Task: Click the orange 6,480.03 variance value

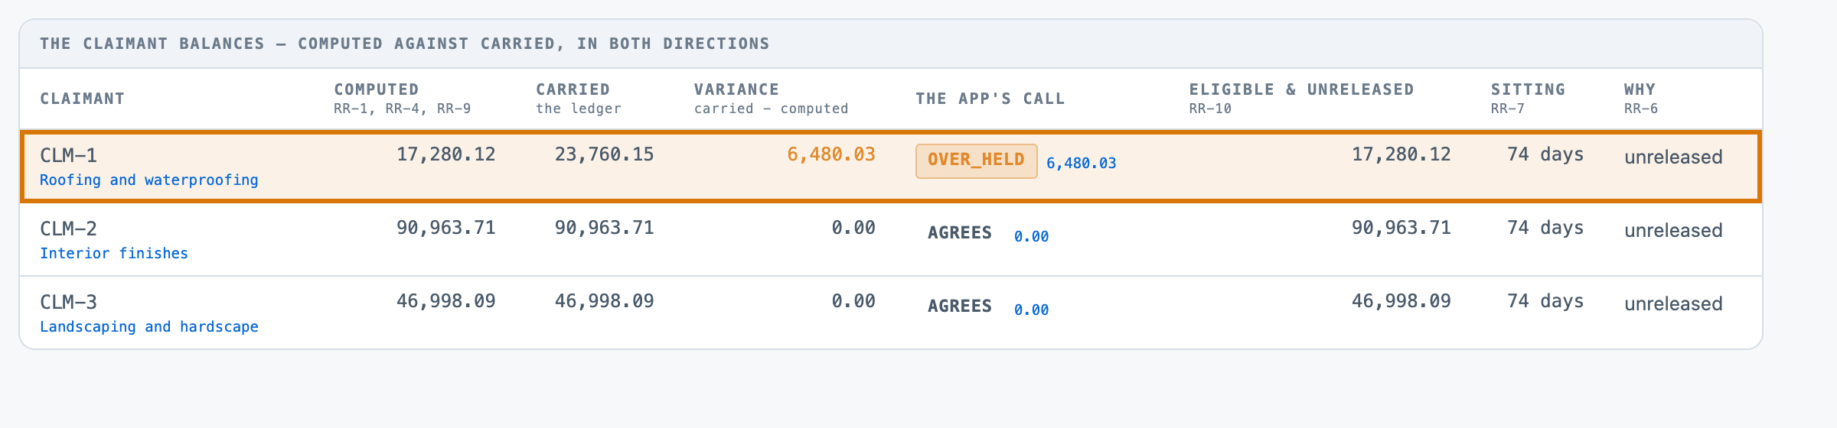Action: pyautogui.click(x=831, y=154)
